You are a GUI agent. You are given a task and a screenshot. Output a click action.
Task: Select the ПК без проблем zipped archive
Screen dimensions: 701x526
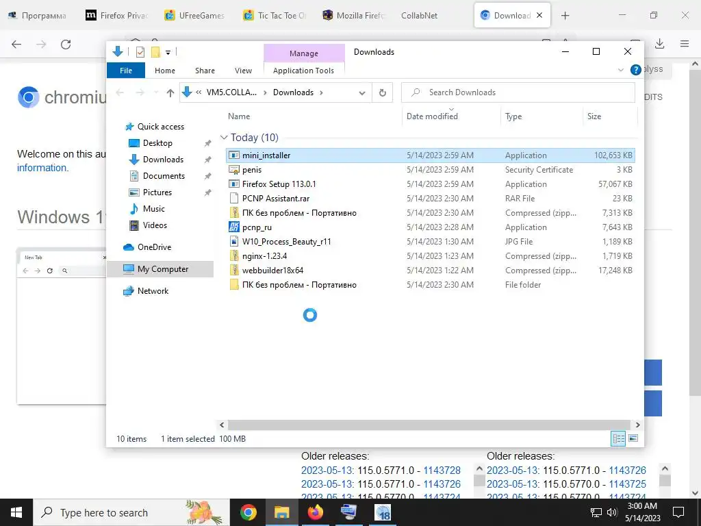pos(430,213)
